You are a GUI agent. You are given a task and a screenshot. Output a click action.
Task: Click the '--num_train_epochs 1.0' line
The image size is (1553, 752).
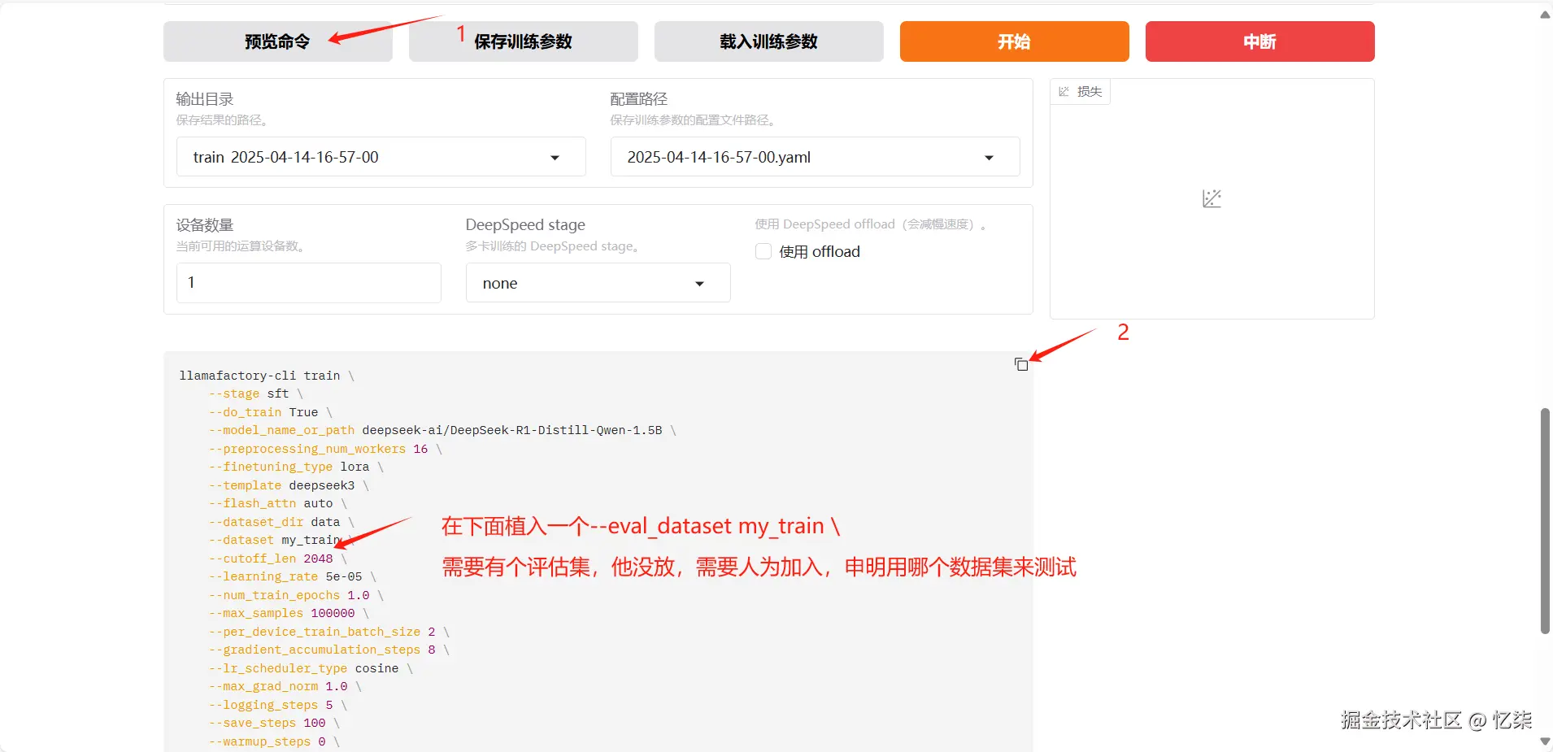pyautogui.click(x=296, y=595)
